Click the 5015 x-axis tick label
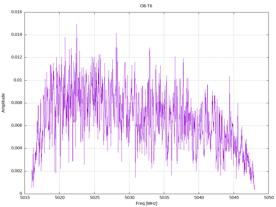Viewport: 276px width, 207px height. coord(25,198)
